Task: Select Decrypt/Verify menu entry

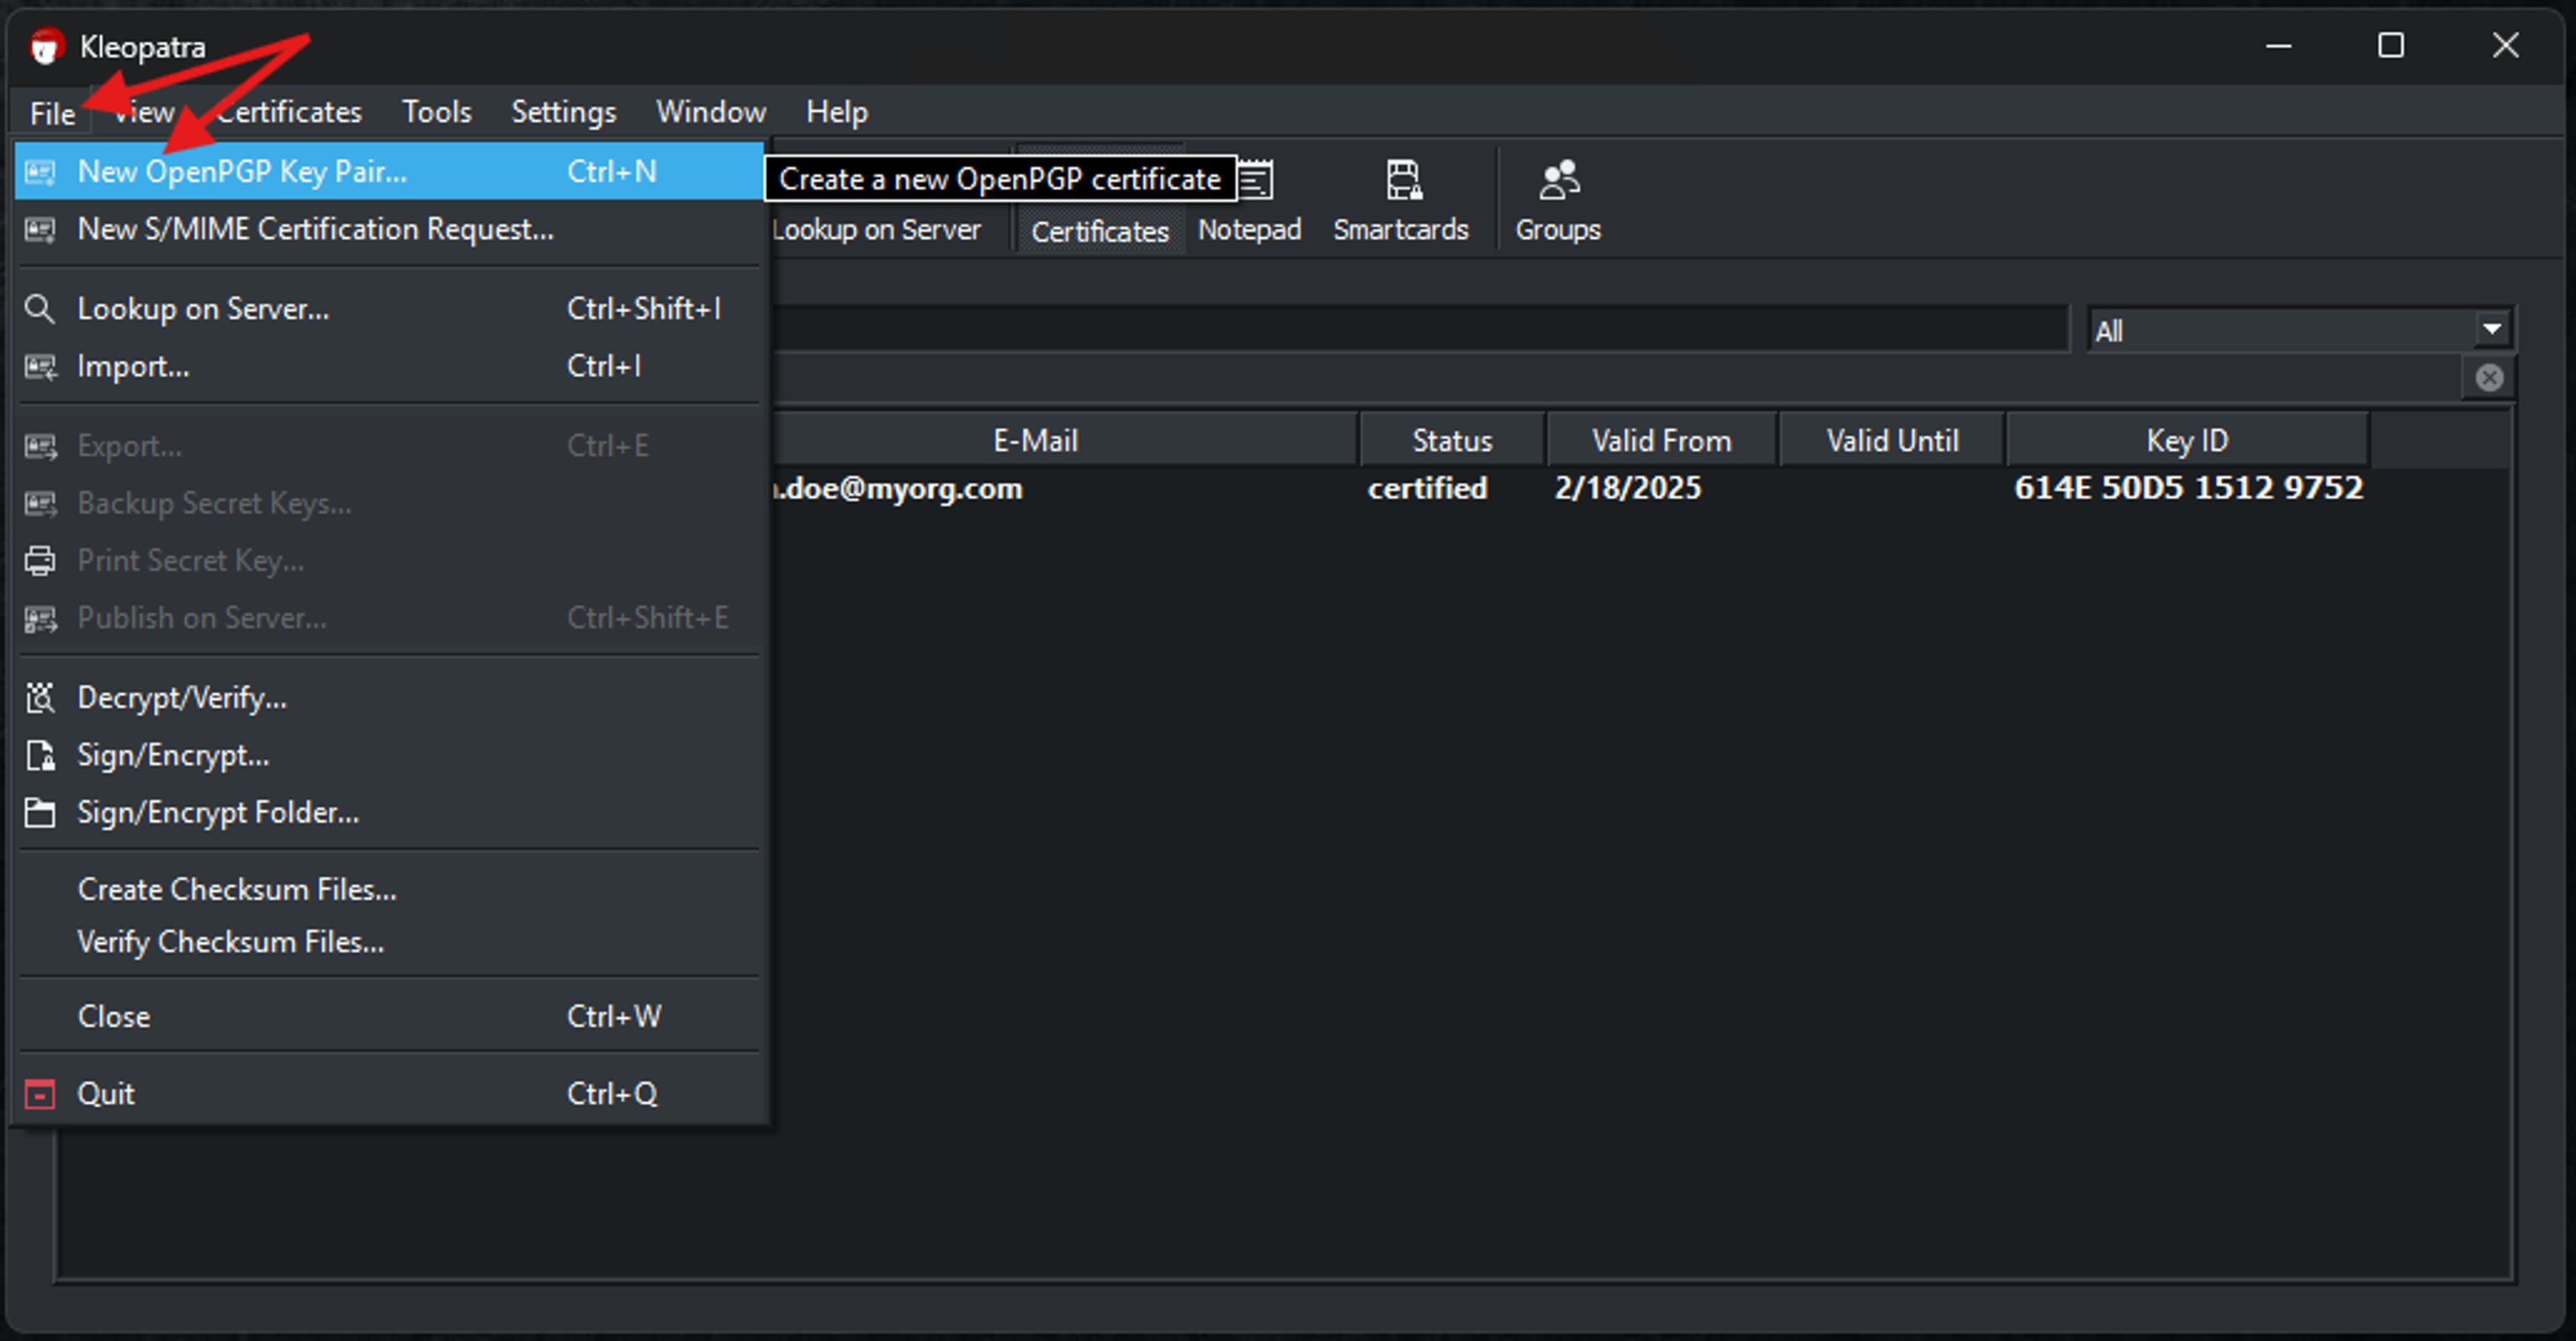Action: click(x=390, y=698)
